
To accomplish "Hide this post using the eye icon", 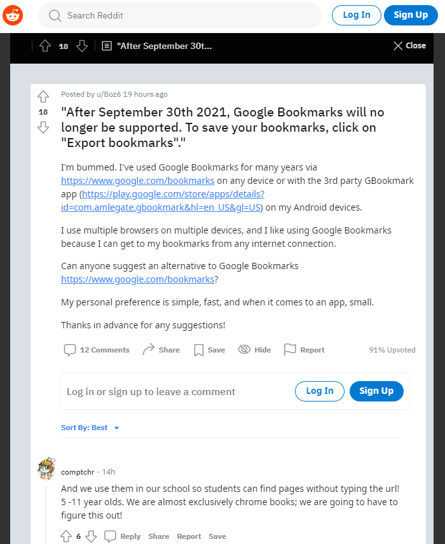I will pyautogui.click(x=254, y=350).
